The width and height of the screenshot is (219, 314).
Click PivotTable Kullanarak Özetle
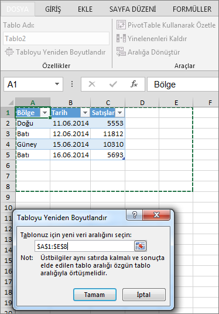coord(166,25)
